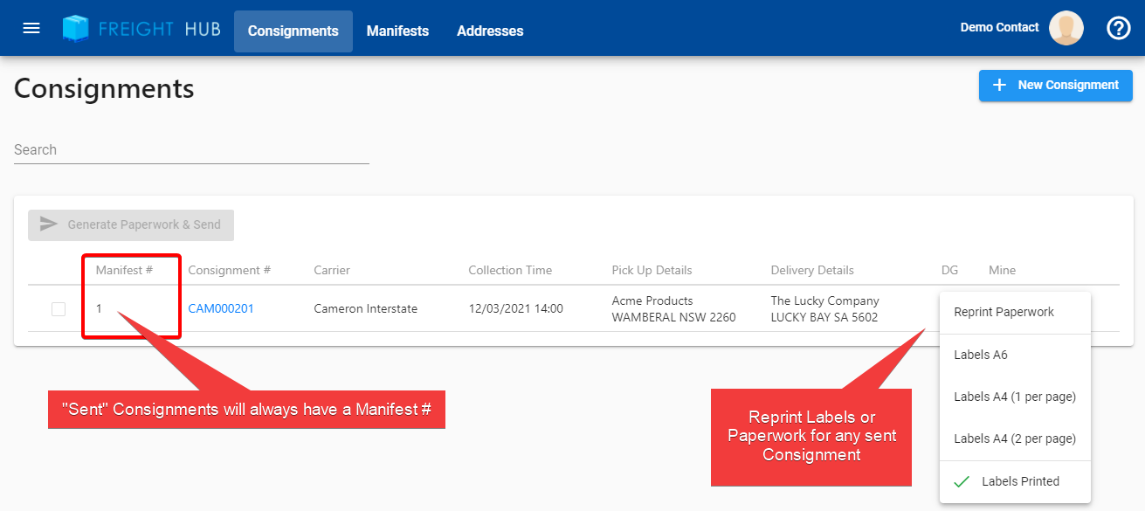Choose Reprint Paperwork from the menu

pyautogui.click(x=1004, y=312)
